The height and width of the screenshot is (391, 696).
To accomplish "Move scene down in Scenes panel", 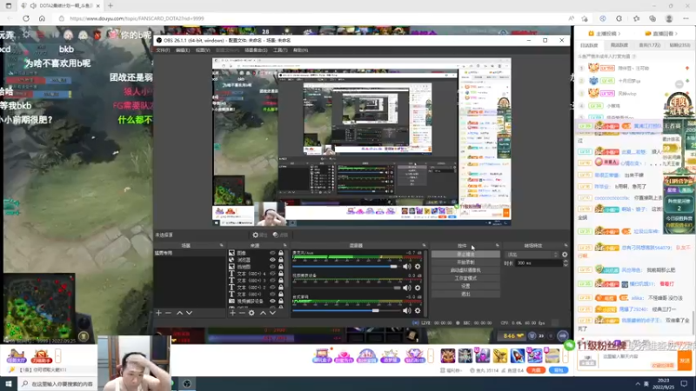I will point(190,313).
